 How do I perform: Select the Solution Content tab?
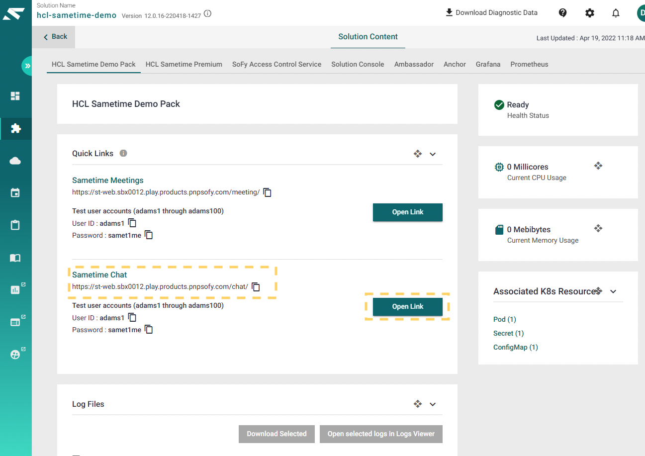click(368, 37)
